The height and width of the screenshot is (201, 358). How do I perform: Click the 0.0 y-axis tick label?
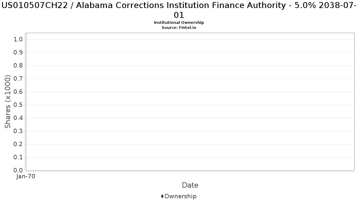coord(18,171)
